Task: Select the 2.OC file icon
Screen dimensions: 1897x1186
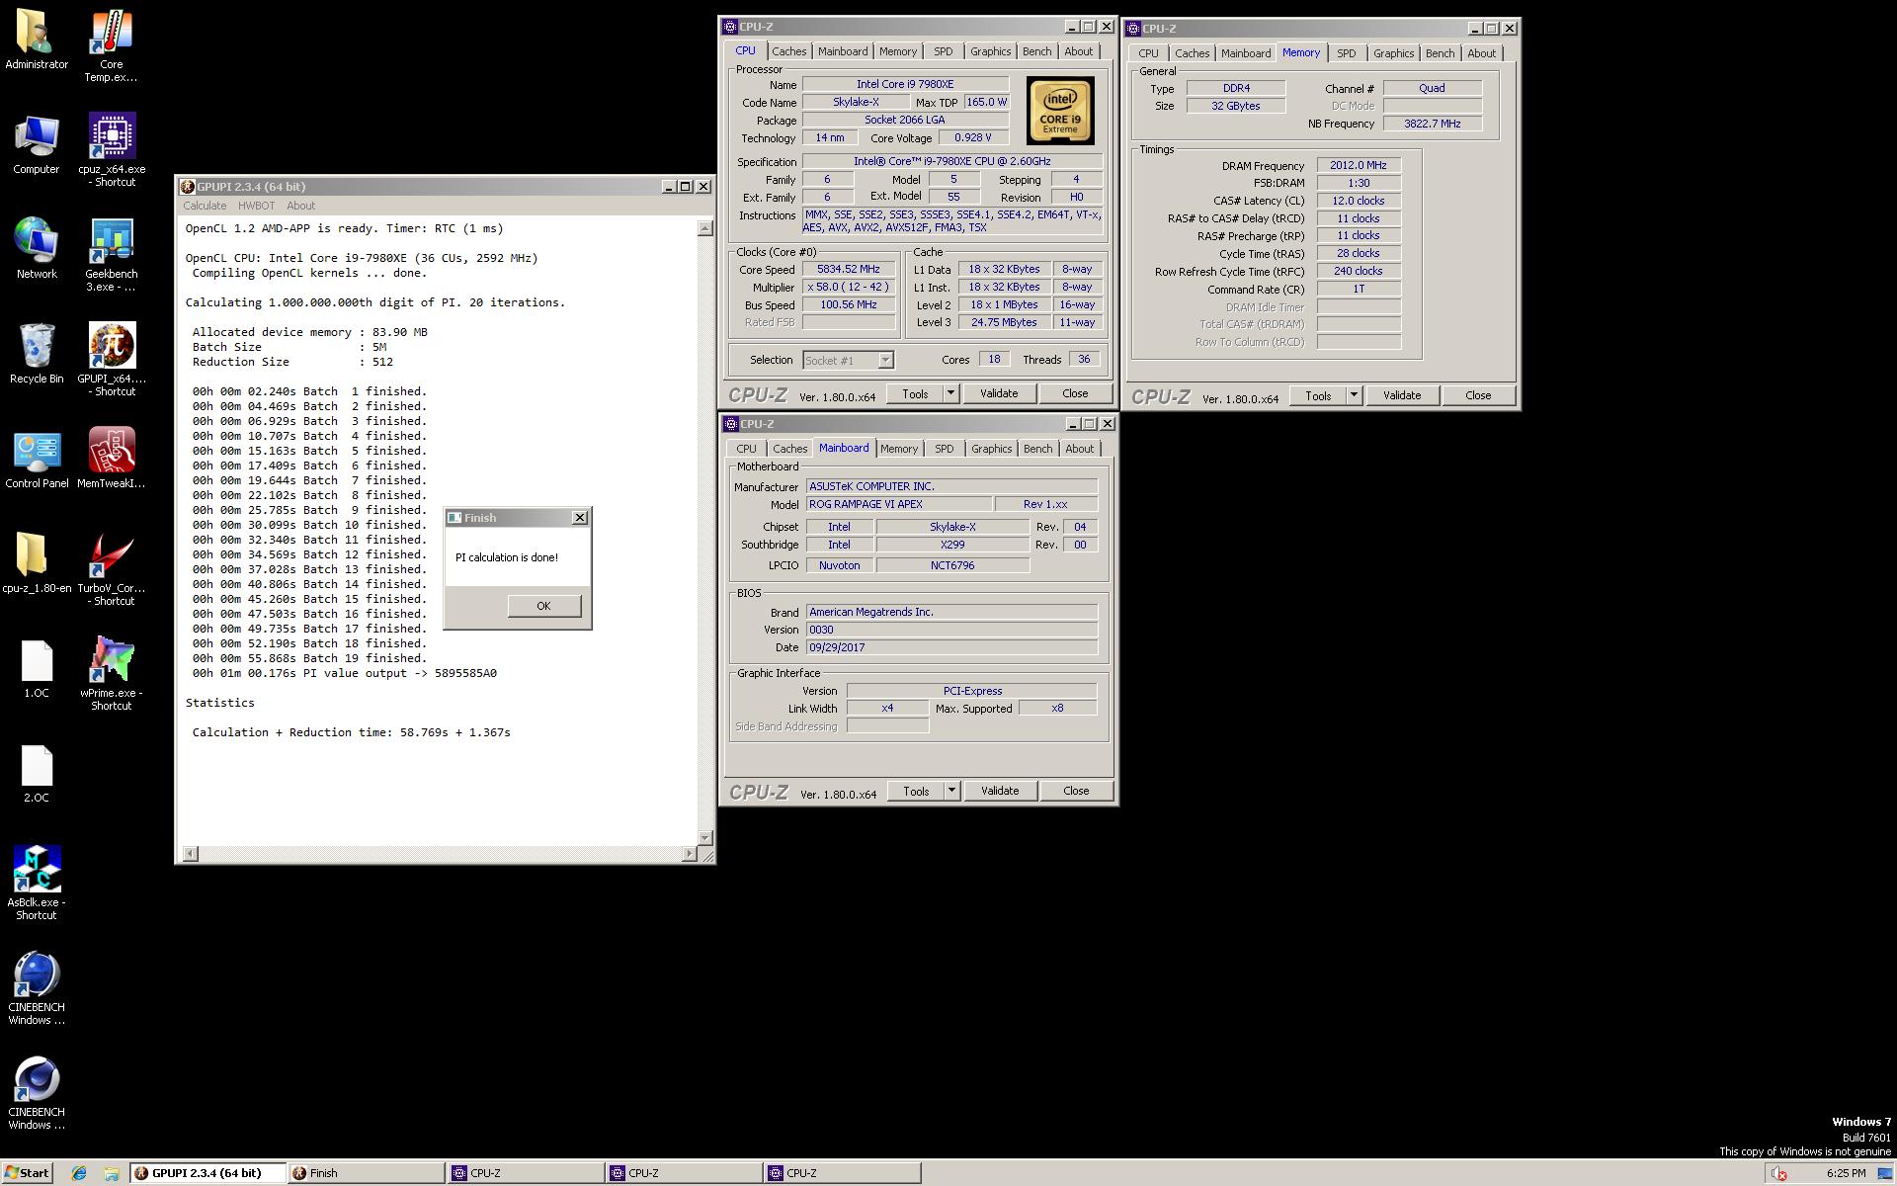Action: pos(36,766)
